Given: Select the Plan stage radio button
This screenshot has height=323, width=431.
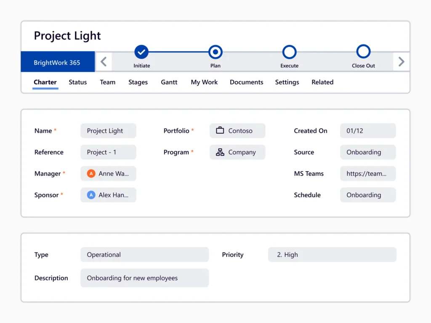Looking at the screenshot, I should (215, 52).
